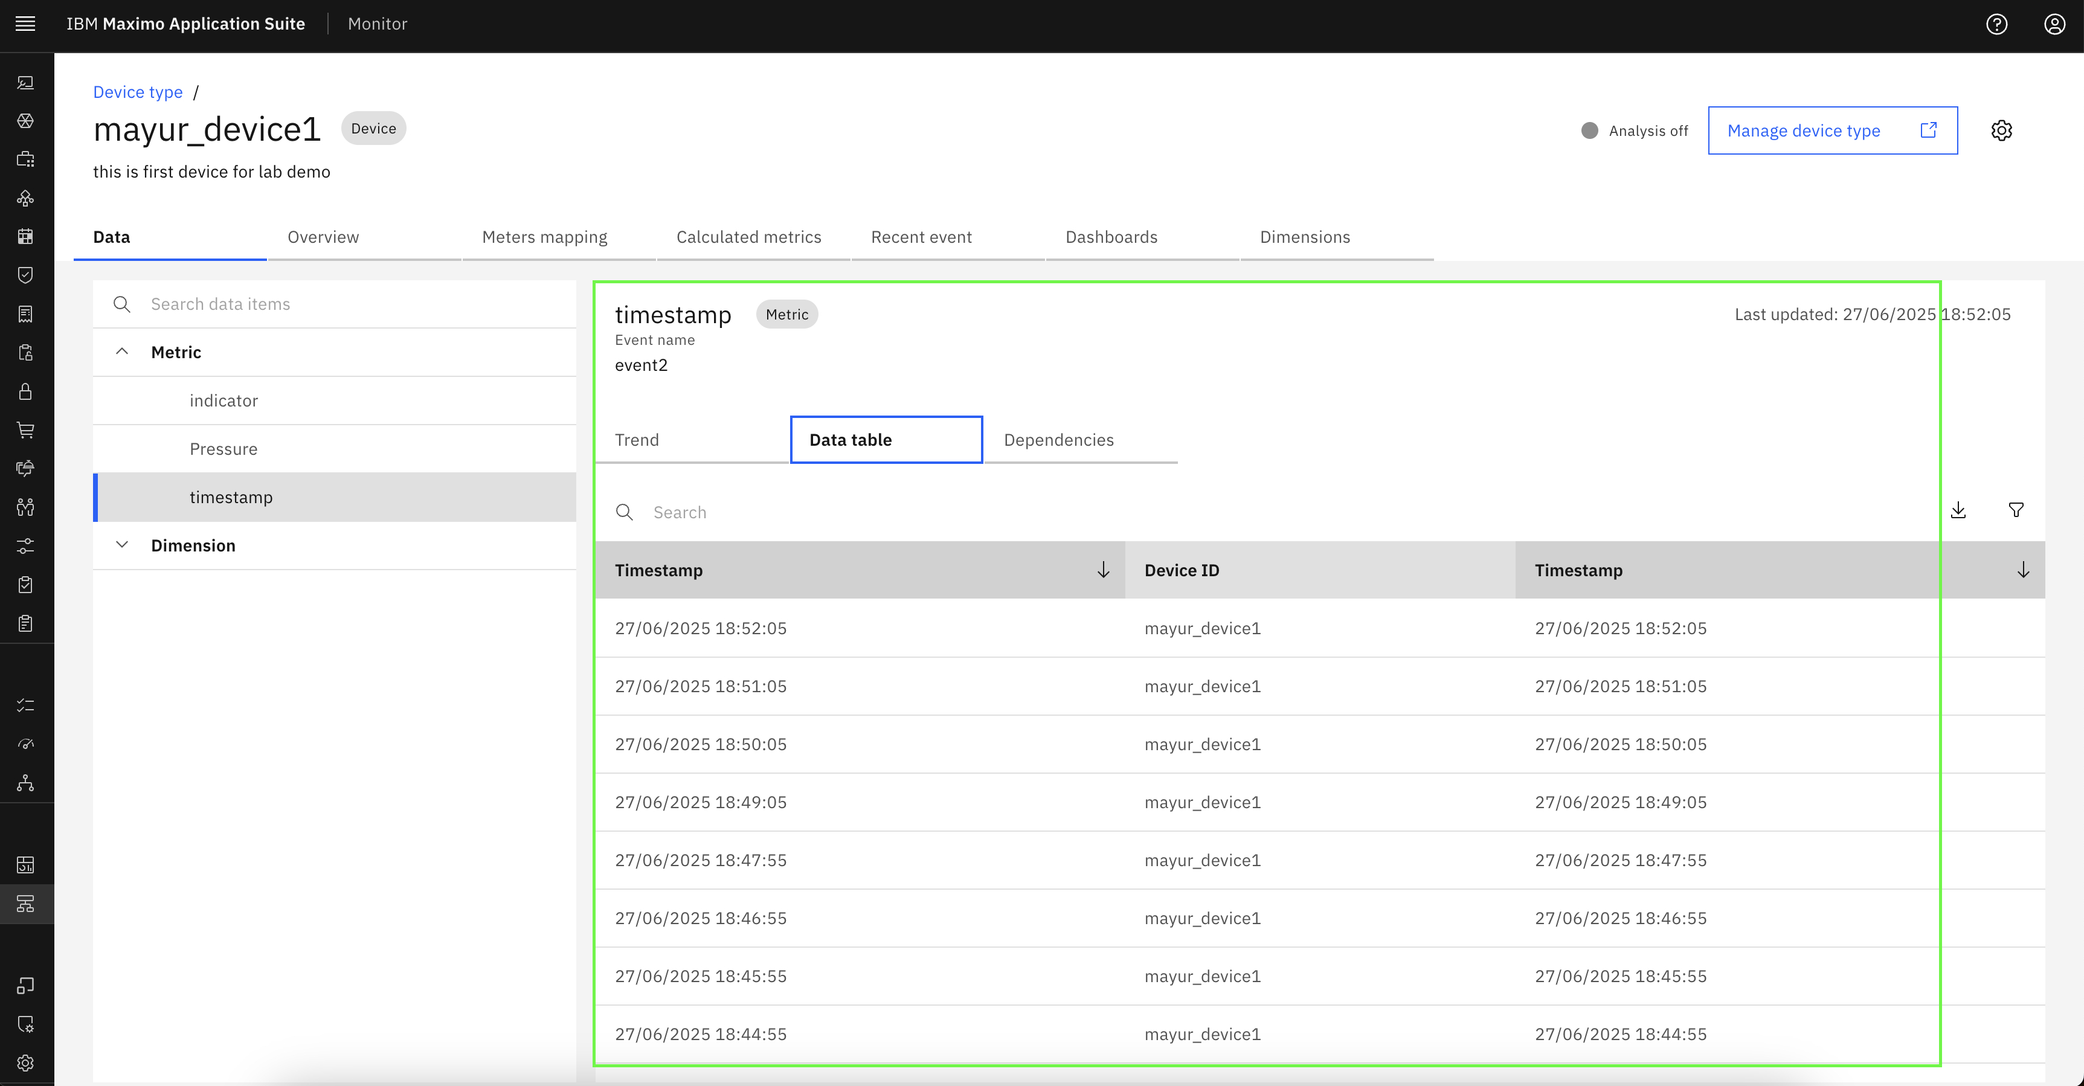Click the briefcase-with-grid sidebar icon

click(x=26, y=159)
